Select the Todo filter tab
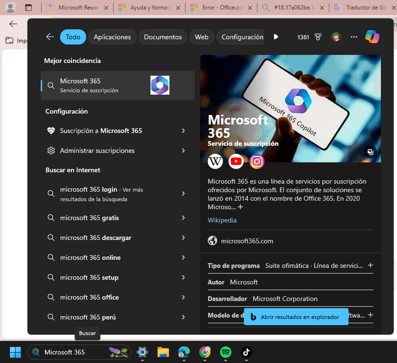The height and width of the screenshot is (363, 397). pyautogui.click(x=73, y=37)
